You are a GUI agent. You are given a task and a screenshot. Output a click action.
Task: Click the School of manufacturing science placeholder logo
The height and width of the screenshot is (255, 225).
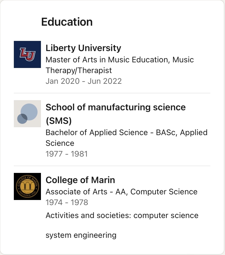click(x=27, y=114)
